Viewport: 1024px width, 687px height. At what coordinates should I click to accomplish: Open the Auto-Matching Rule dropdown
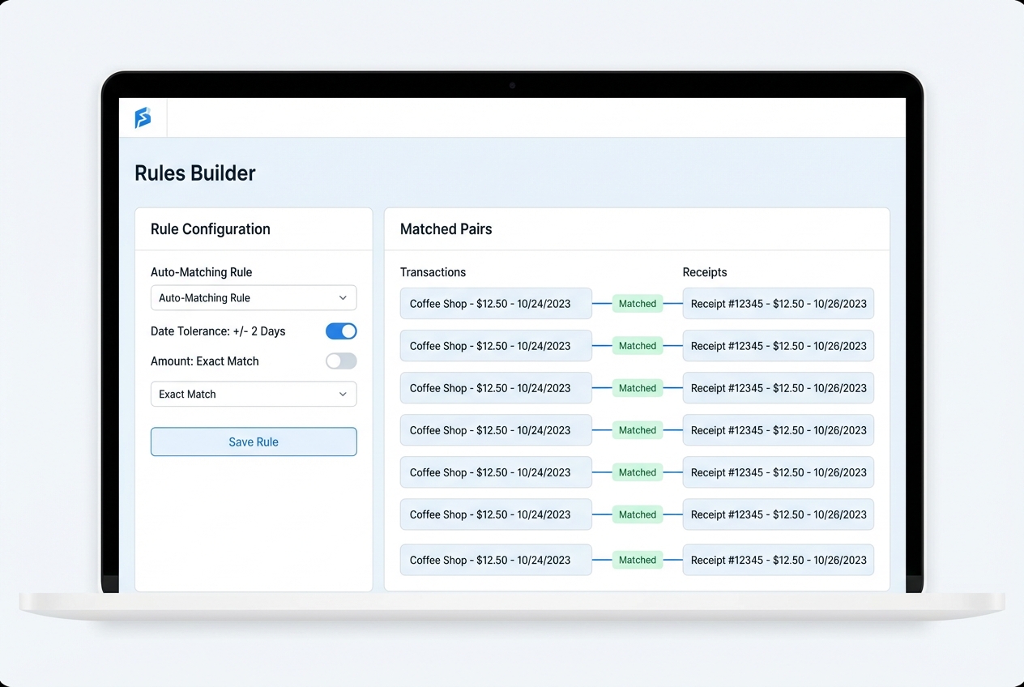tap(254, 298)
